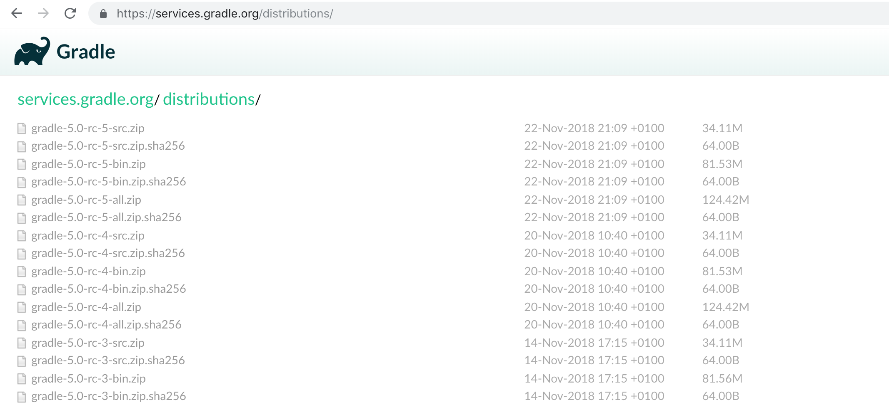Go back to the previous page
The height and width of the screenshot is (405, 889).
[17, 13]
